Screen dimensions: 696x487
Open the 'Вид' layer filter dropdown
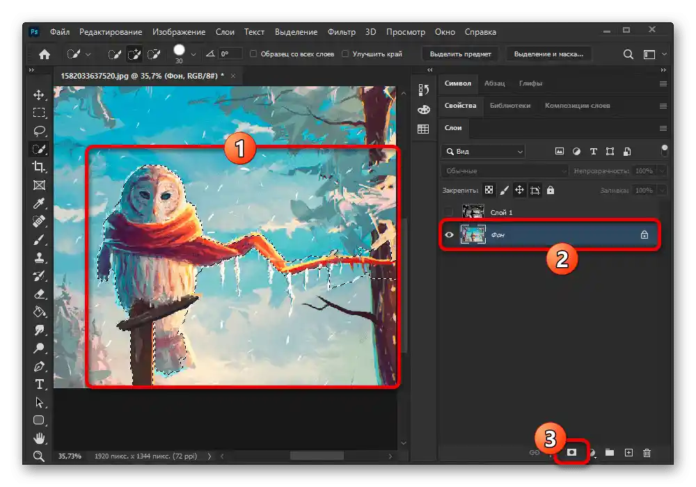484,151
